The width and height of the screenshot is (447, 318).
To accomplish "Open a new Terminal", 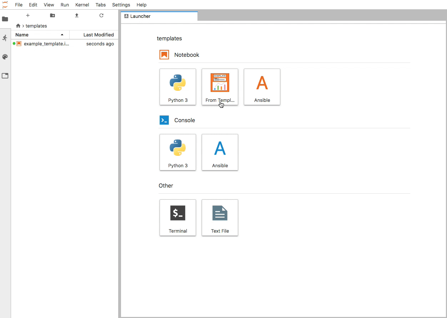I will 177,218.
